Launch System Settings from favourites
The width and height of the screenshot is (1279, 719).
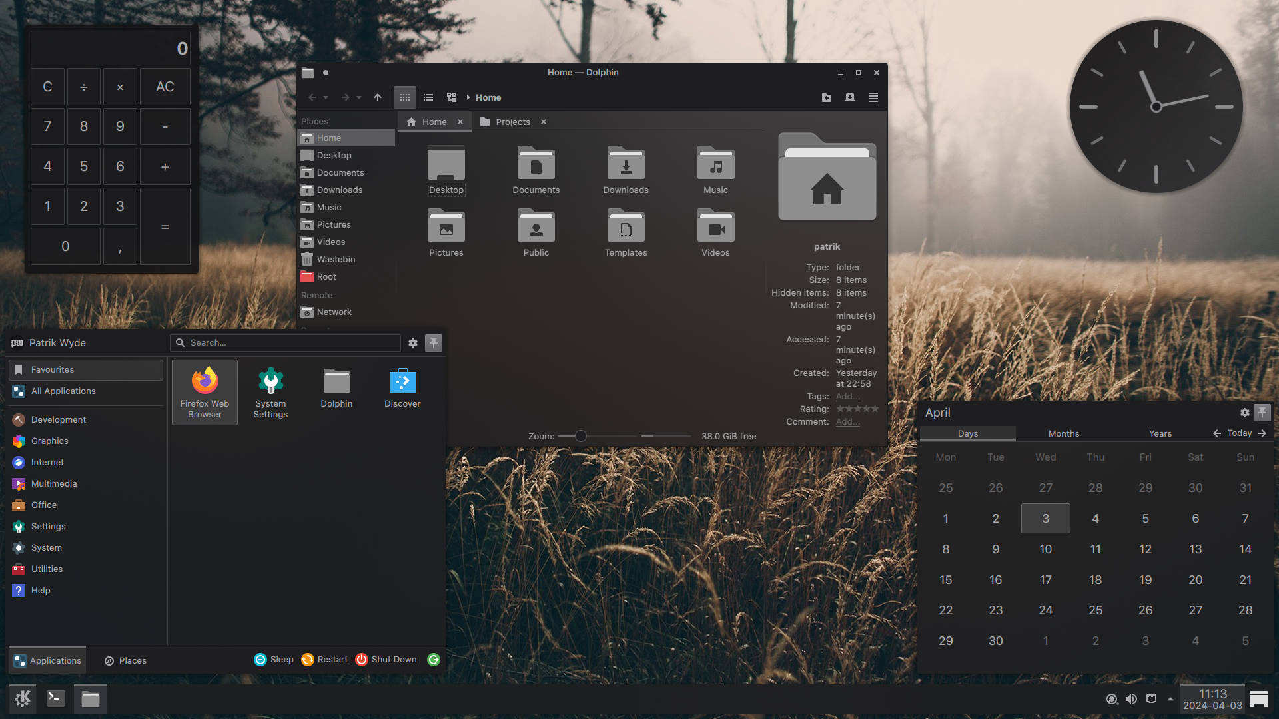click(270, 393)
